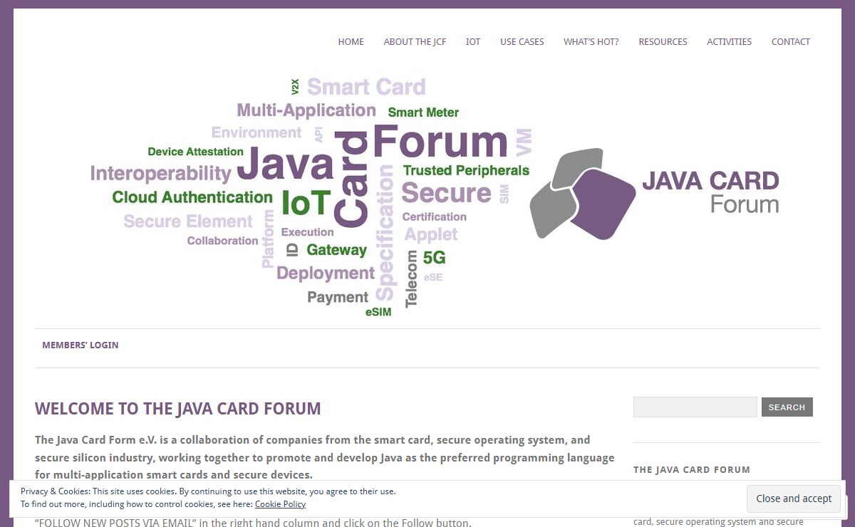Focus the site search input field
The width and height of the screenshot is (855, 527).
click(695, 407)
